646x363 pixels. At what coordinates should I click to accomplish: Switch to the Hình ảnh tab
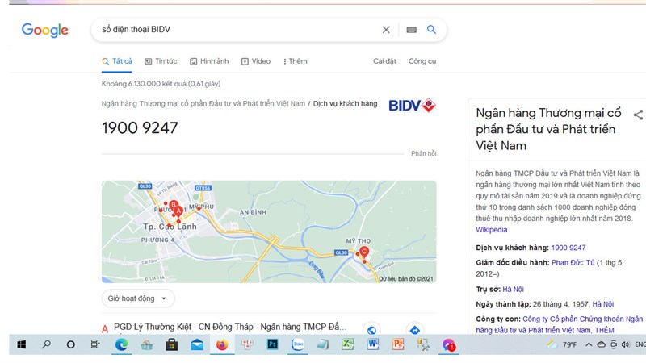pyautogui.click(x=209, y=61)
